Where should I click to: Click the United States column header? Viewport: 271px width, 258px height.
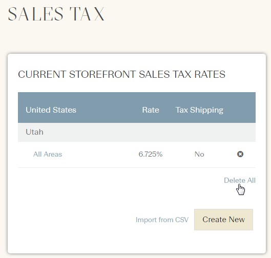pyautogui.click(x=51, y=110)
